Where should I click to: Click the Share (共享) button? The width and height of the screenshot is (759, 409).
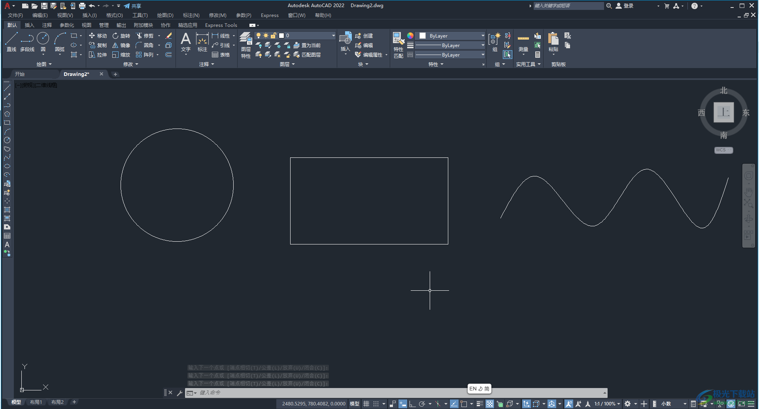pyautogui.click(x=132, y=6)
